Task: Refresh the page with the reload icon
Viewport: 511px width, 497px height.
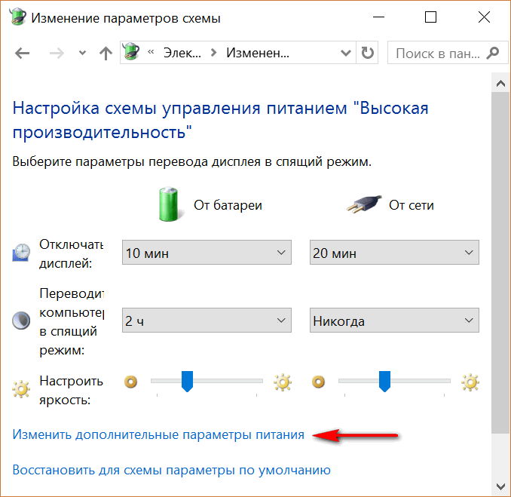Action: [x=367, y=53]
